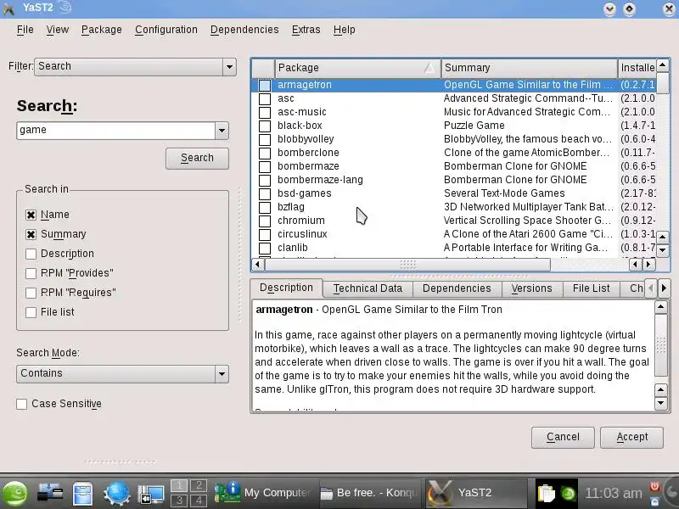Image resolution: width=679 pixels, height=509 pixels.
Task: Switch to virtual desktop 4
Action: click(x=199, y=501)
